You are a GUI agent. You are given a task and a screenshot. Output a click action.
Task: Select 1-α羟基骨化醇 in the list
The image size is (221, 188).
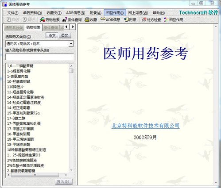19,71
